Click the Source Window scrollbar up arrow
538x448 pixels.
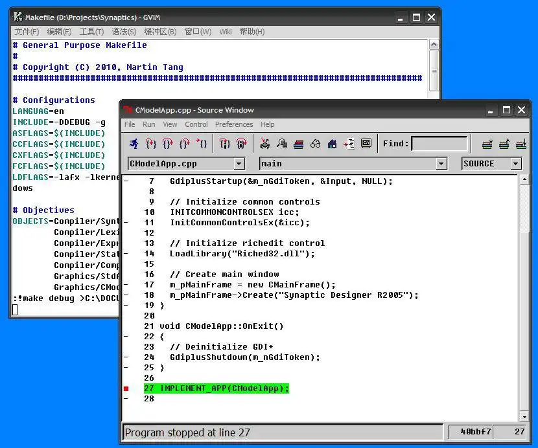pos(524,179)
